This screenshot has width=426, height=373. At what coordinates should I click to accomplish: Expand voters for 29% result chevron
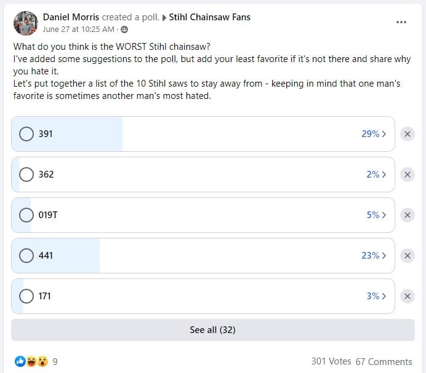384,134
